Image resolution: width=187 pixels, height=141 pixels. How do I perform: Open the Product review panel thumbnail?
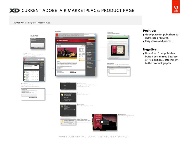[33, 94]
